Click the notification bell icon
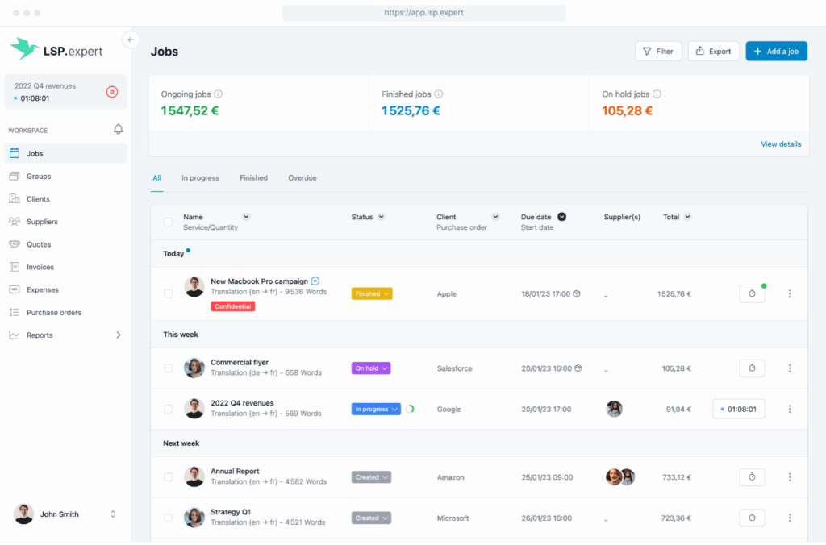The height and width of the screenshot is (545, 826). pos(119,129)
